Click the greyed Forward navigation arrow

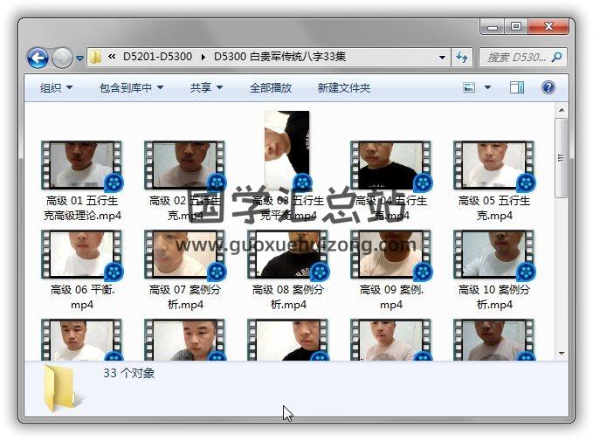coord(62,58)
